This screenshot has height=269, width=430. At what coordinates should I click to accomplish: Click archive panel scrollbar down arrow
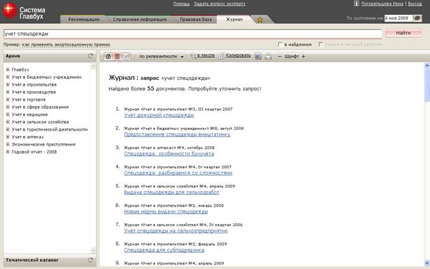pos(93,250)
